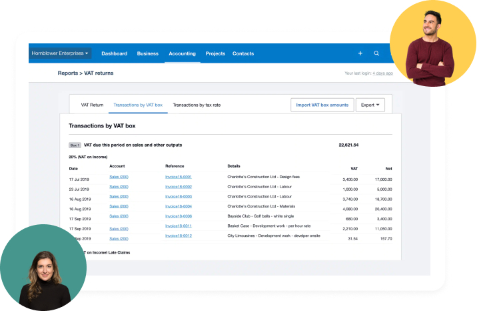Click Import VAT box amounts button

(x=322, y=105)
